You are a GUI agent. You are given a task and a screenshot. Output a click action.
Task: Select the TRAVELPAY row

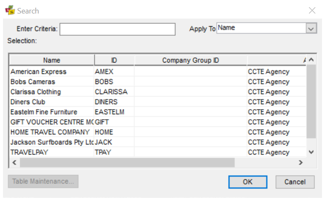tap(158, 152)
